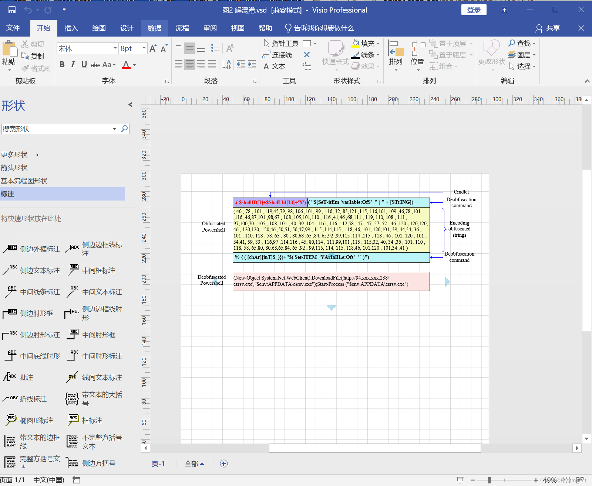Open the font size 8pt dropdown

point(144,48)
